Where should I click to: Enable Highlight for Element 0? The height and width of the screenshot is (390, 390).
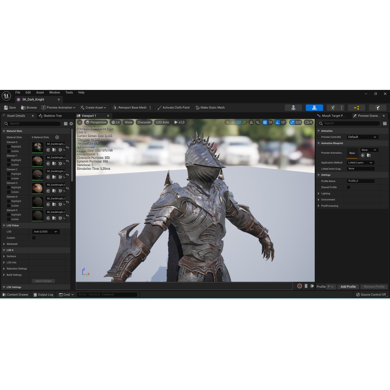(x=9, y=147)
